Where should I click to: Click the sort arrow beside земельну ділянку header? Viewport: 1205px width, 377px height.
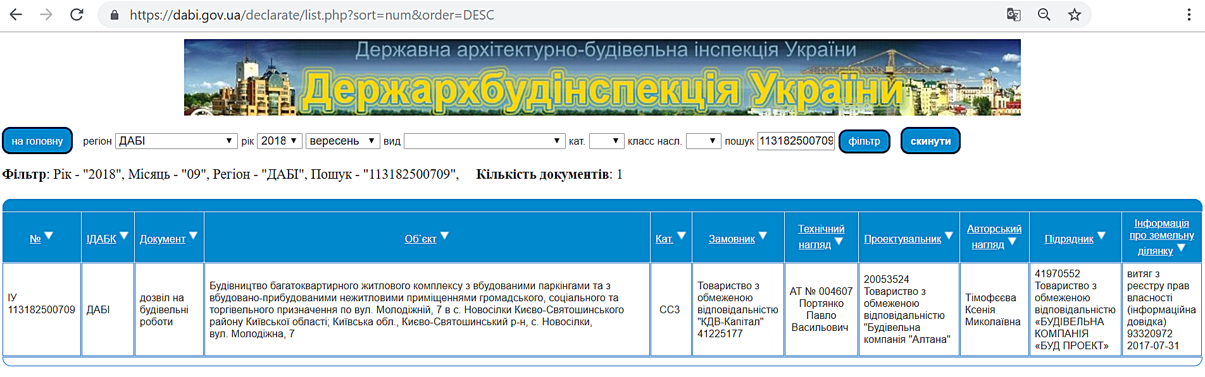click(x=1181, y=248)
